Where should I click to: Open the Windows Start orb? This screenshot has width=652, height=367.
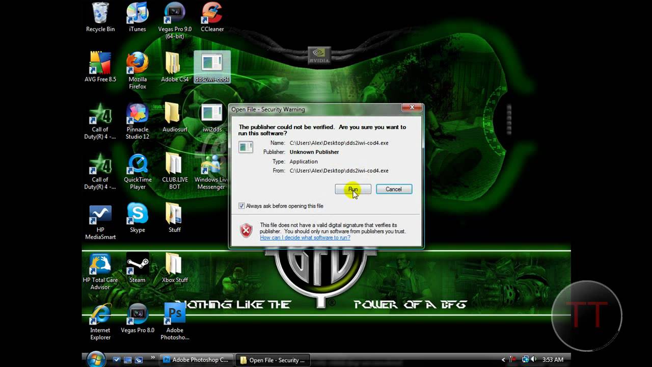tap(96, 359)
